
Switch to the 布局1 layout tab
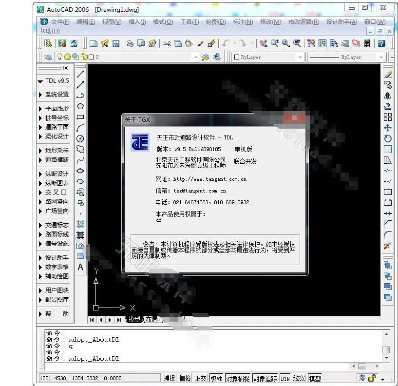coord(153,319)
